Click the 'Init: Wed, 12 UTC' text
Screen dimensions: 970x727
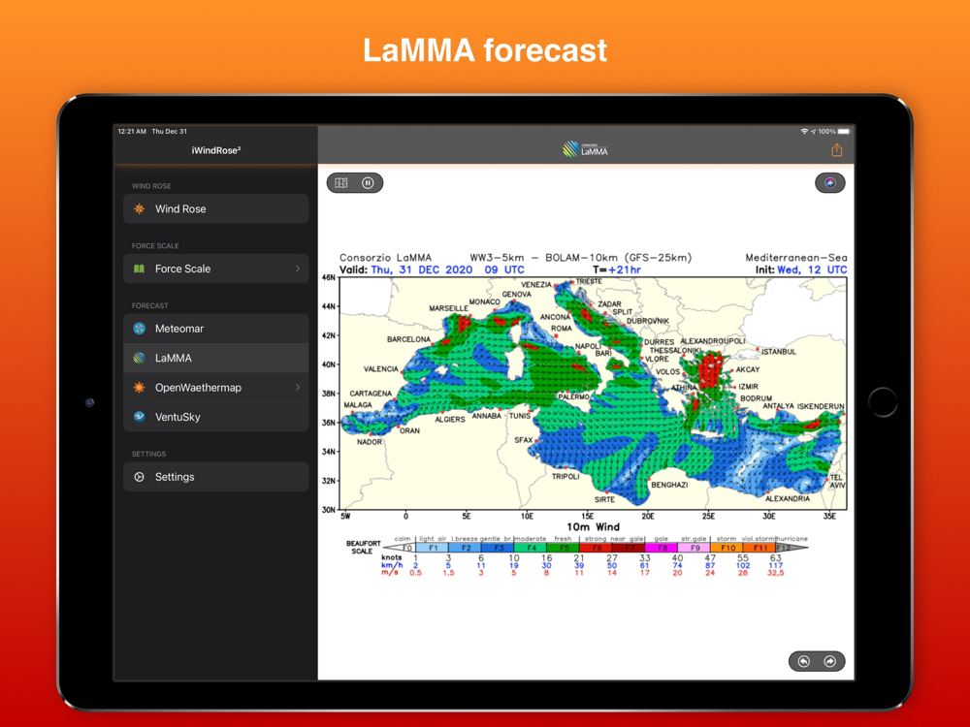click(800, 269)
